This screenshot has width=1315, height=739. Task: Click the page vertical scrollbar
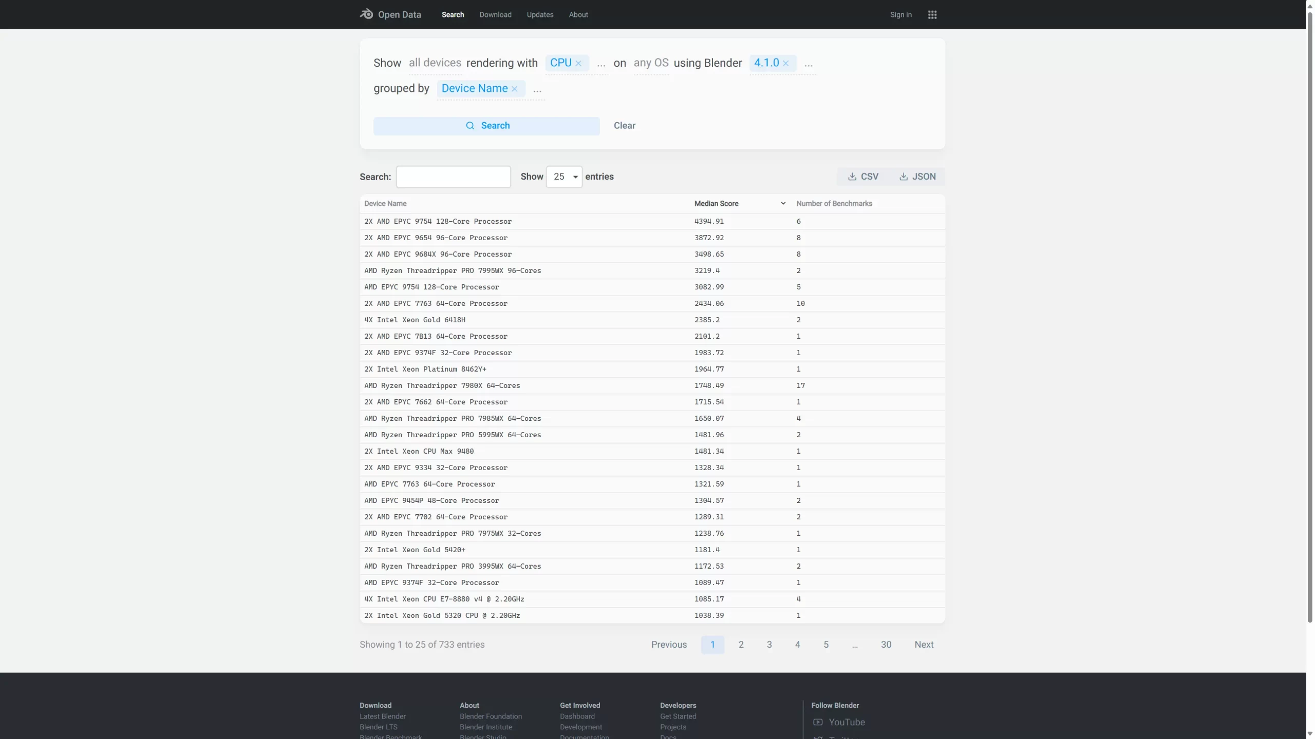point(1310,318)
